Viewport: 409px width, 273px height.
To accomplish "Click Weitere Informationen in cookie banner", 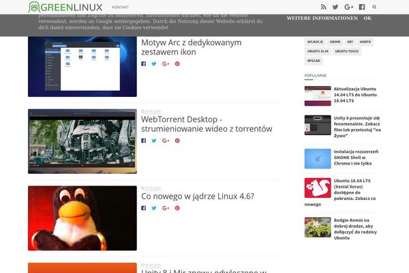I will coord(321,18).
